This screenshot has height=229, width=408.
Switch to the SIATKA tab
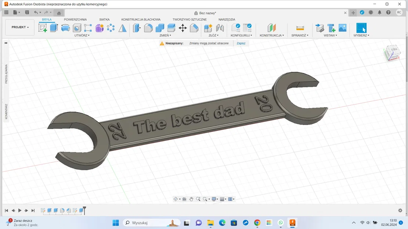point(104,19)
